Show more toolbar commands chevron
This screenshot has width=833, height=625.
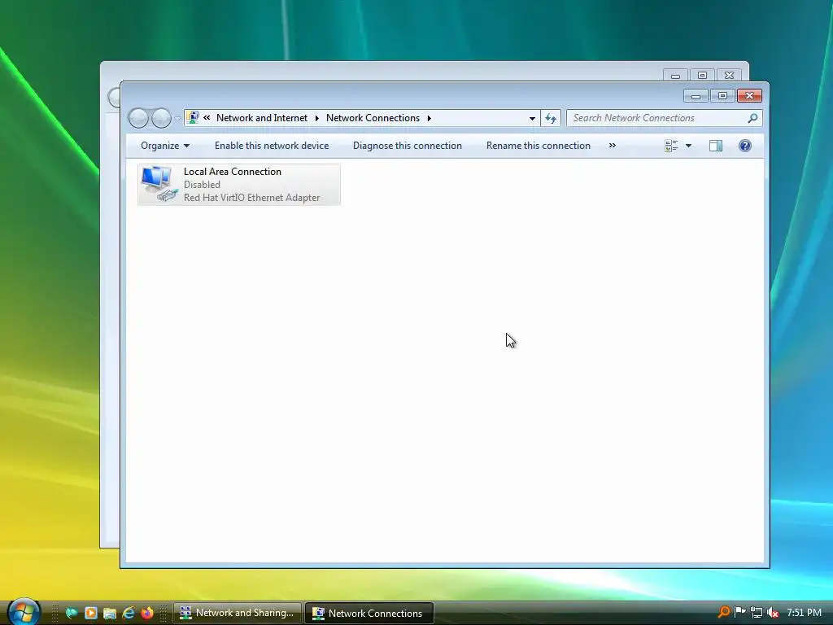point(613,145)
